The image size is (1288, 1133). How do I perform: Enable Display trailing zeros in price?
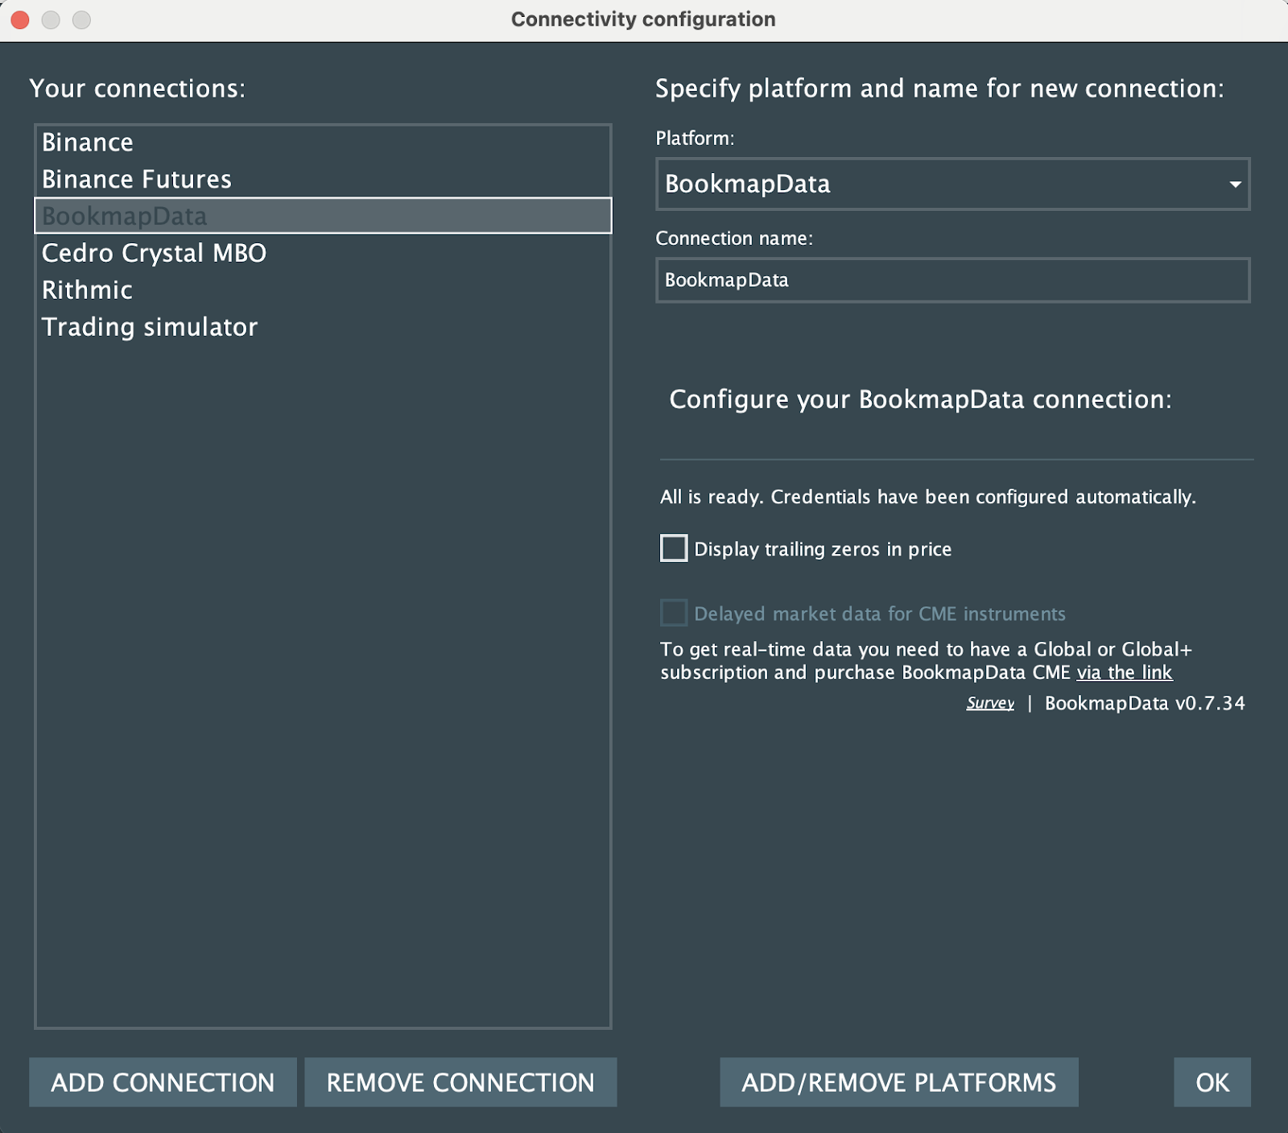coord(674,548)
